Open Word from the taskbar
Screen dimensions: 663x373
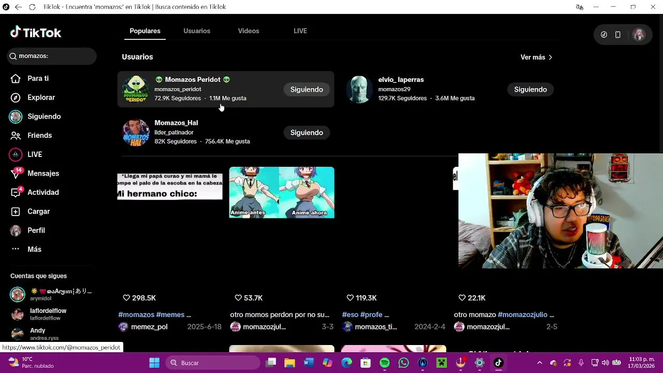[x=308, y=363]
